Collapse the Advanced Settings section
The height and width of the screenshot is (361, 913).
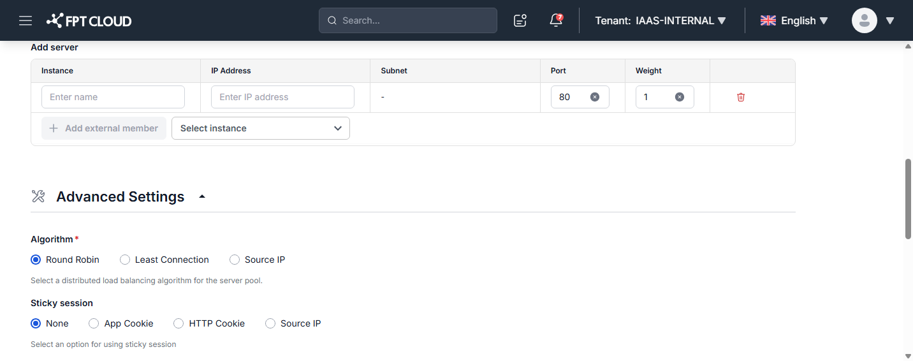202,196
